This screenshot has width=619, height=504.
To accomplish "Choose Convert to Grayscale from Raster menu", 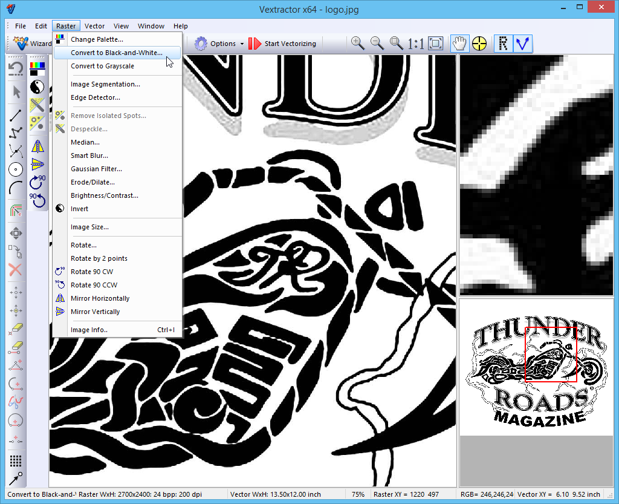I will pyautogui.click(x=102, y=66).
